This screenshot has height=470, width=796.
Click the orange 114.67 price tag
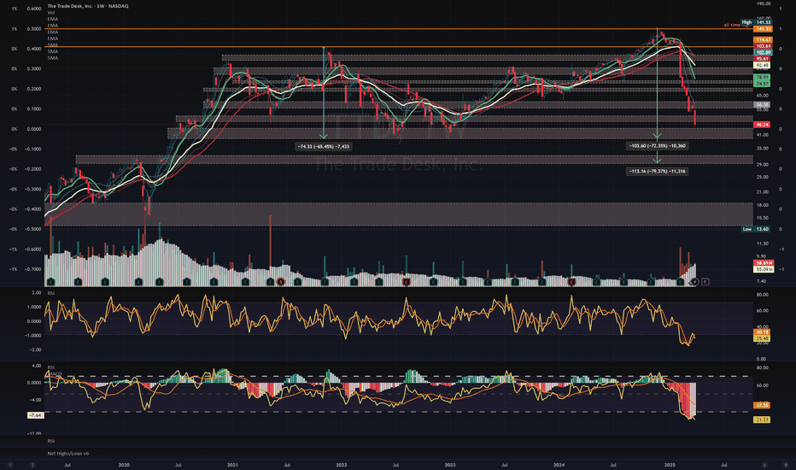point(763,39)
